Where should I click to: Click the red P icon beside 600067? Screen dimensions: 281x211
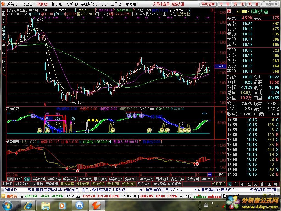[229, 12]
